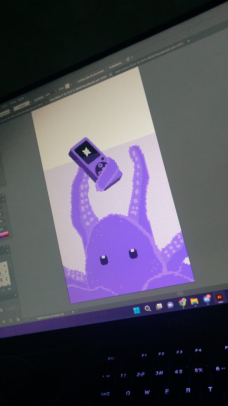Click the Opacidade percentage field
Image resolution: width=228 pixels, height=406 pixels.
coord(48,94)
